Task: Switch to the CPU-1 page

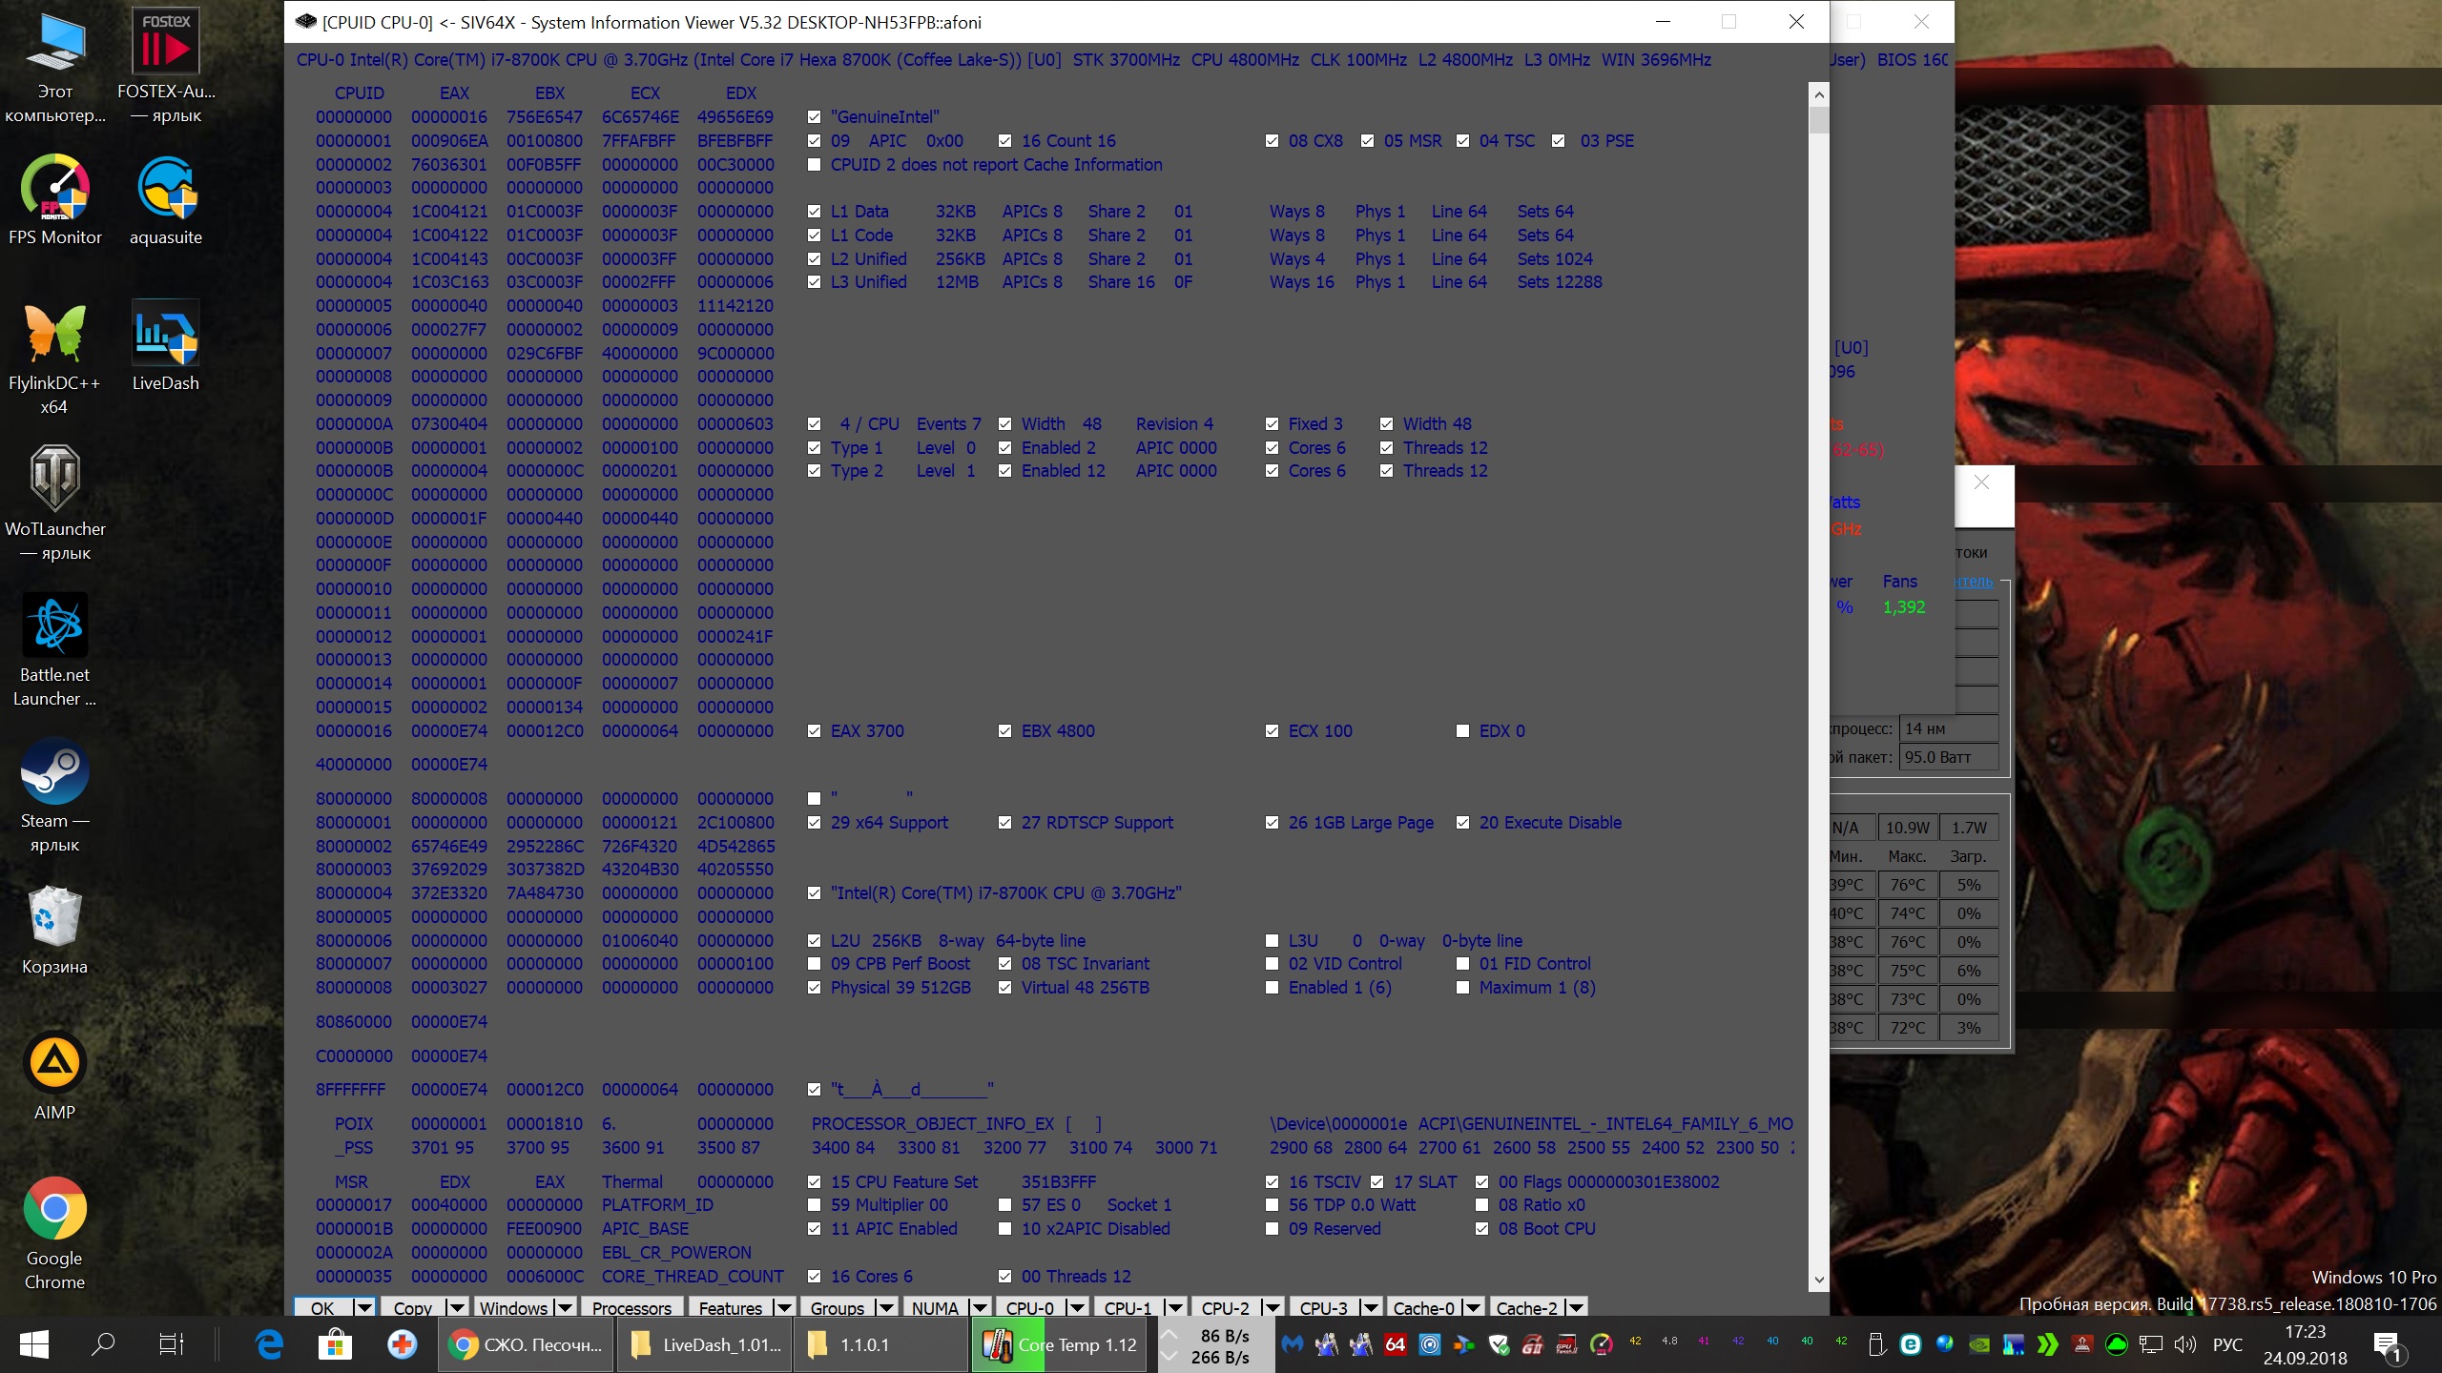Action: point(1127,1307)
